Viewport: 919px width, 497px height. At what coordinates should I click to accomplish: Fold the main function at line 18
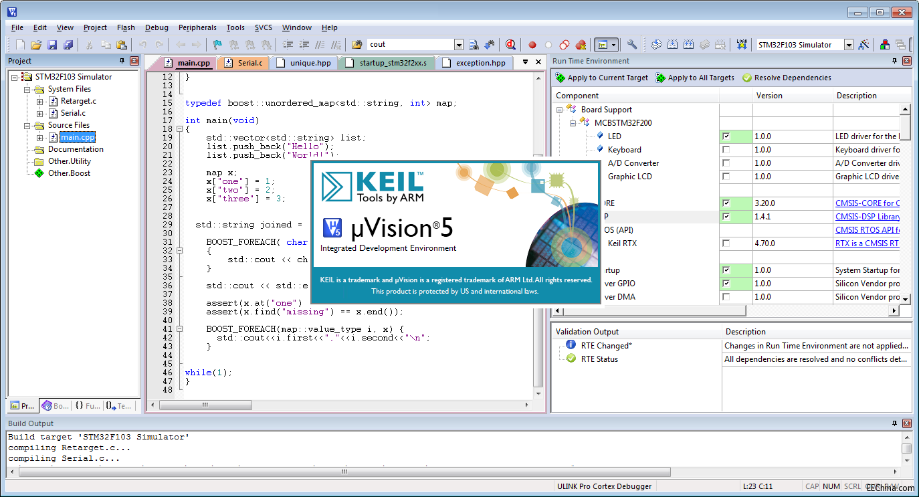[179, 129]
